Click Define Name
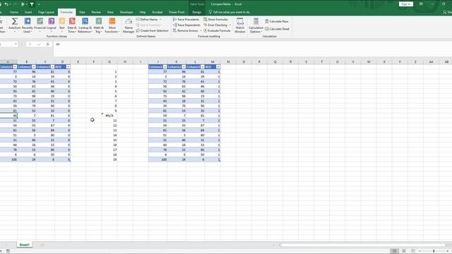 [147, 19]
